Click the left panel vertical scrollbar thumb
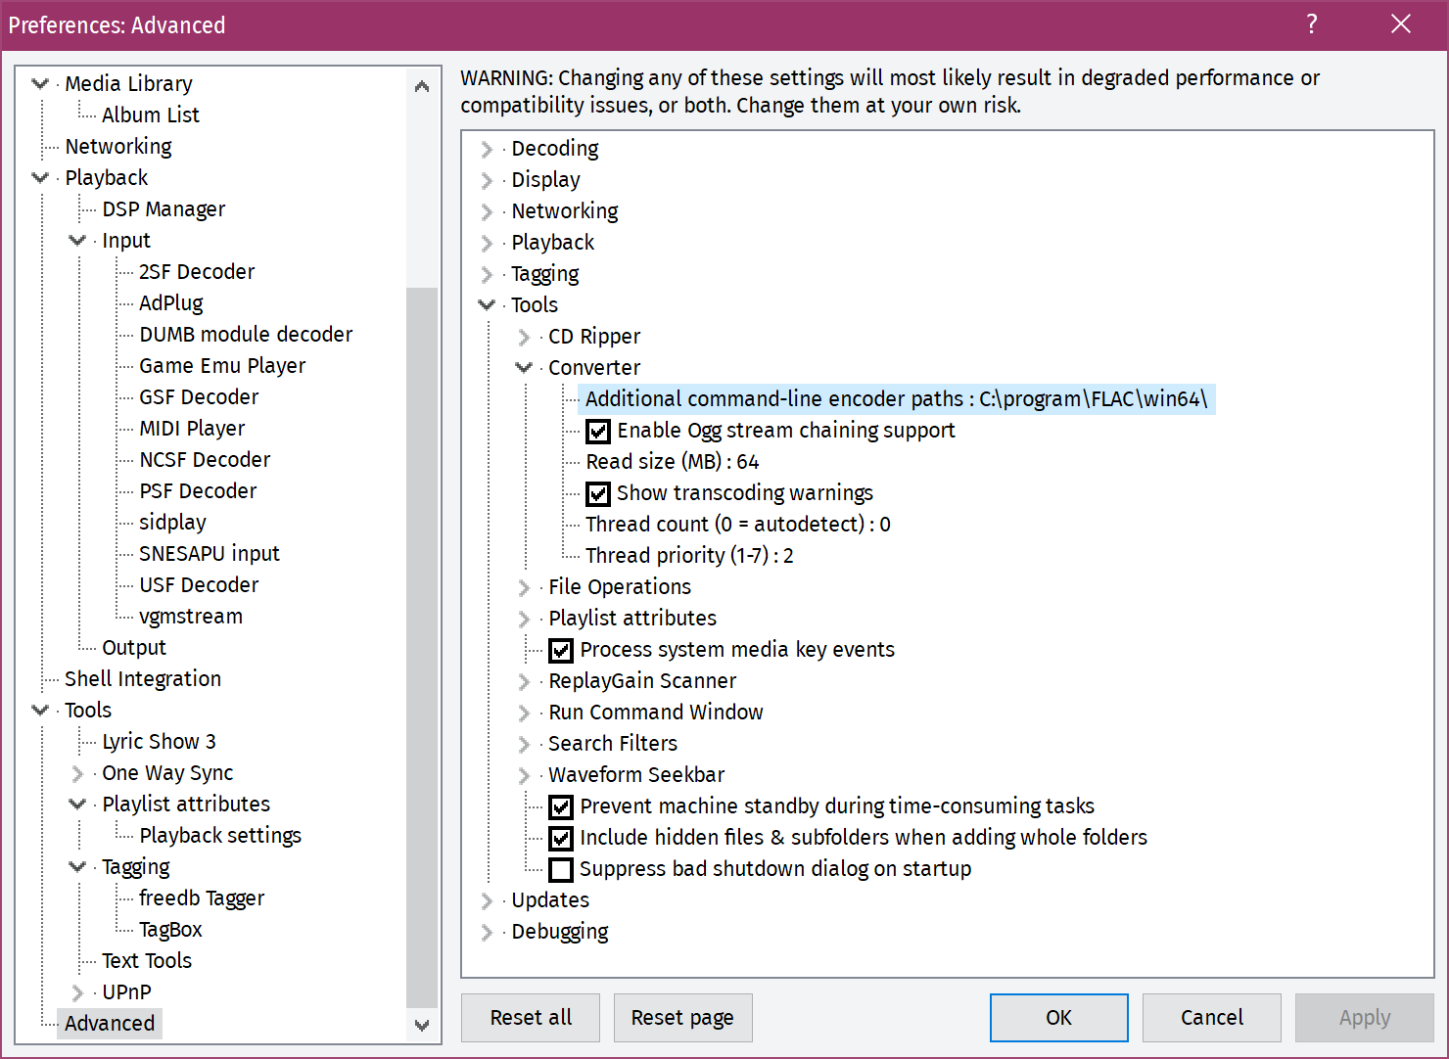This screenshot has width=1449, height=1059. 422,646
